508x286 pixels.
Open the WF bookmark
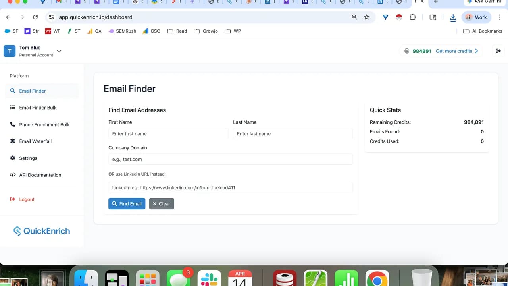53,31
